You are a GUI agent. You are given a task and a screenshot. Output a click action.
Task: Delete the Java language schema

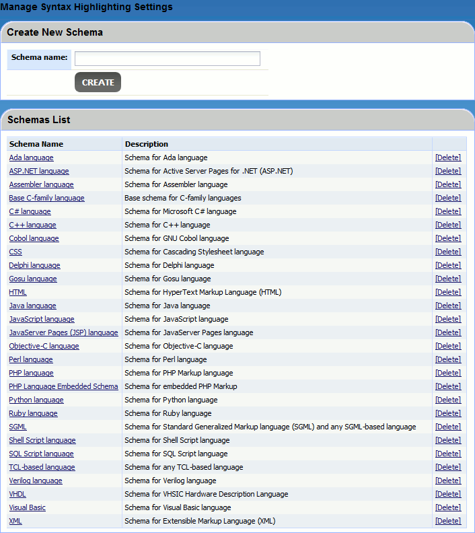tap(448, 306)
